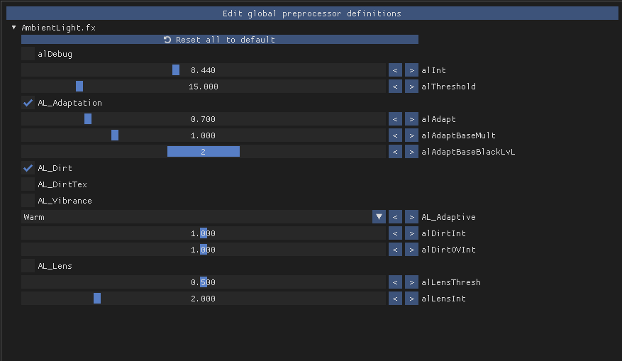
Task: Click the decrease arrow for alDirtInt
Action: pyautogui.click(x=395, y=233)
